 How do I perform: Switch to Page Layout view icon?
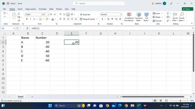point(161,101)
